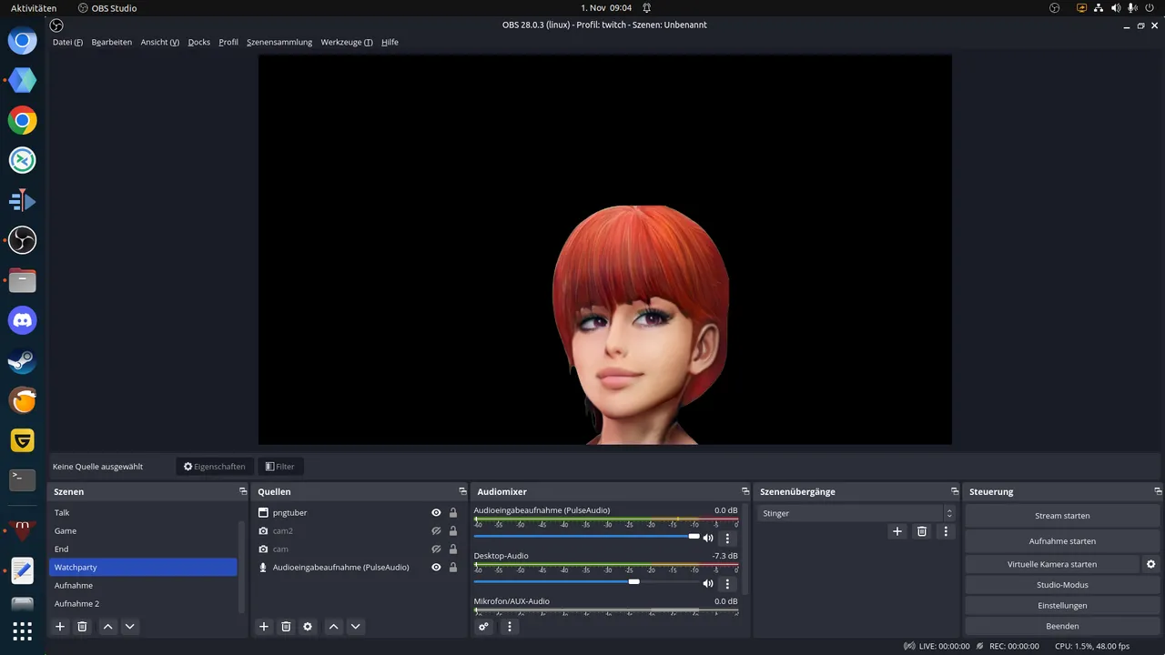Open the Profil menu
Screen dimensions: 1165x655
[228, 42]
